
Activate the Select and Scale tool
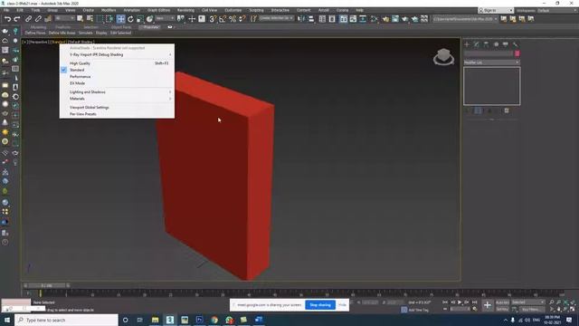(x=140, y=18)
